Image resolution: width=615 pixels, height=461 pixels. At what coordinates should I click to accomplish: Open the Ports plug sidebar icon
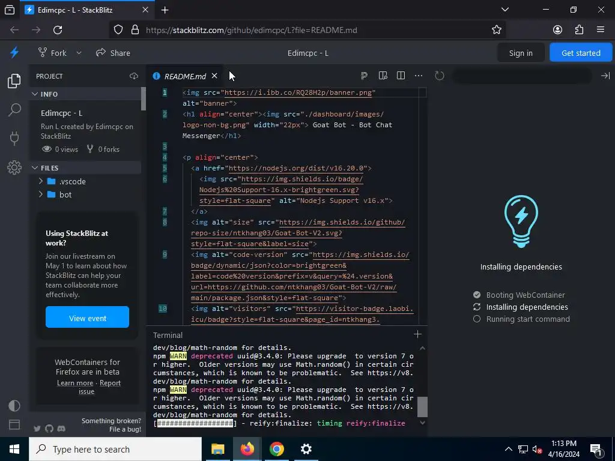(x=14, y=139)
